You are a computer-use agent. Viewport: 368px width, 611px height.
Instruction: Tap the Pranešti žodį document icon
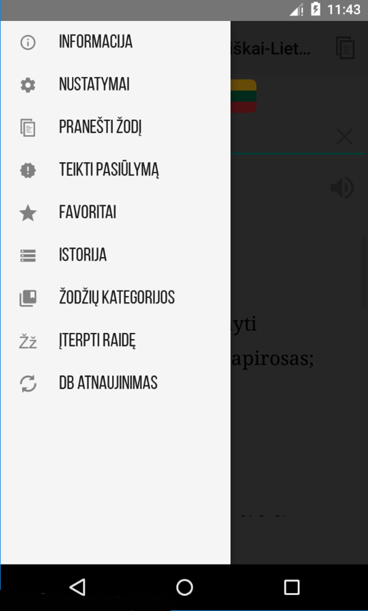(x=28, y=128)
